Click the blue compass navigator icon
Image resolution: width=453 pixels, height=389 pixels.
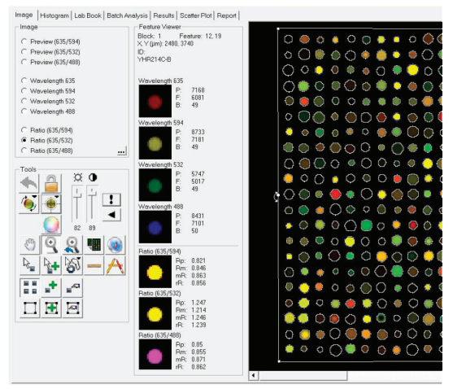(x=115, y=245)
